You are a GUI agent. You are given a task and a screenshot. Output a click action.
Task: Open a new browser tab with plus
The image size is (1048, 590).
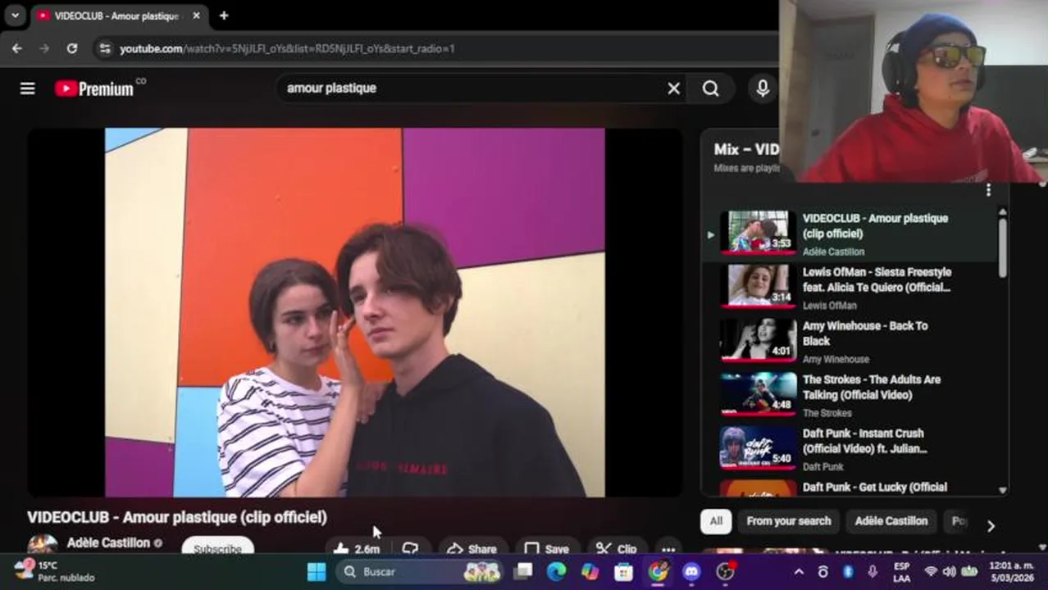tap(224, 16)
